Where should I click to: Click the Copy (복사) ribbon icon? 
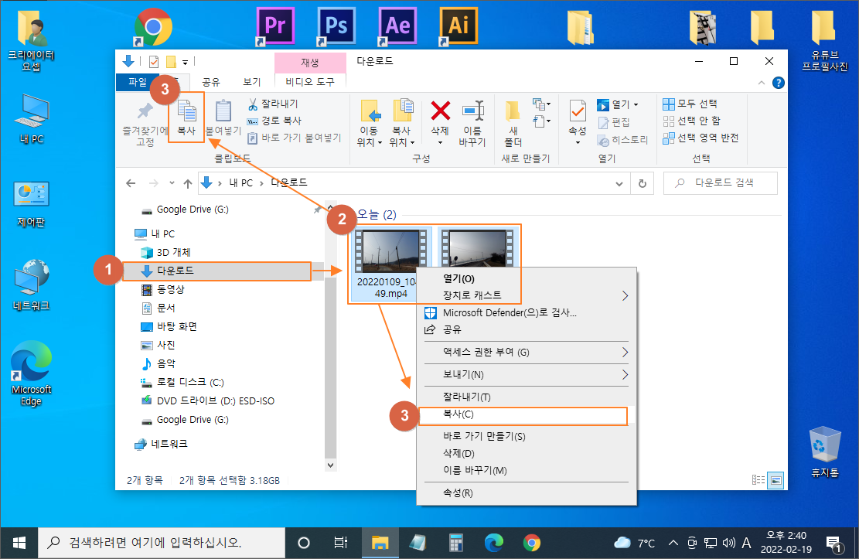pyautogui.click(x=186, y=118)
